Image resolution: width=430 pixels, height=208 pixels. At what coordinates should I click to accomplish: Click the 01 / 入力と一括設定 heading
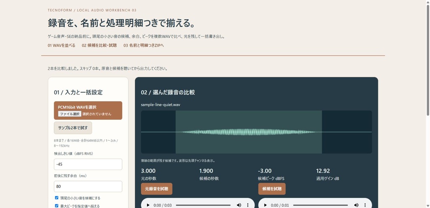click(x=78, y=92)
